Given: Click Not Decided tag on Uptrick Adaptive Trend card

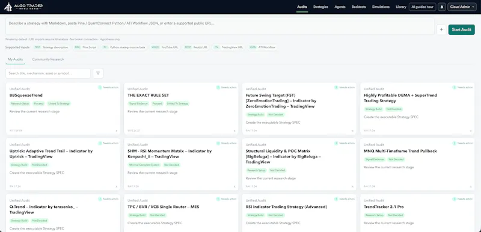Looking at the screenshot, I should click(40, 165).
